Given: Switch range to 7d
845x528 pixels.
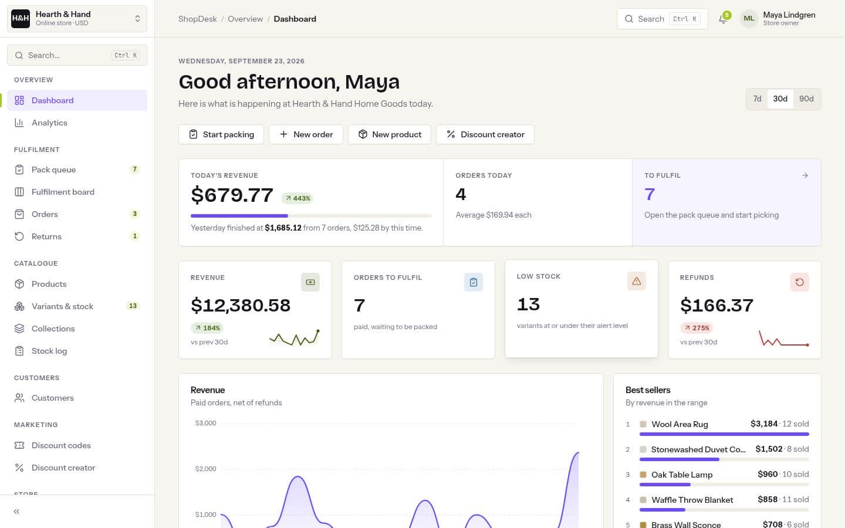Looking at the screenshot, I should 757,99.
